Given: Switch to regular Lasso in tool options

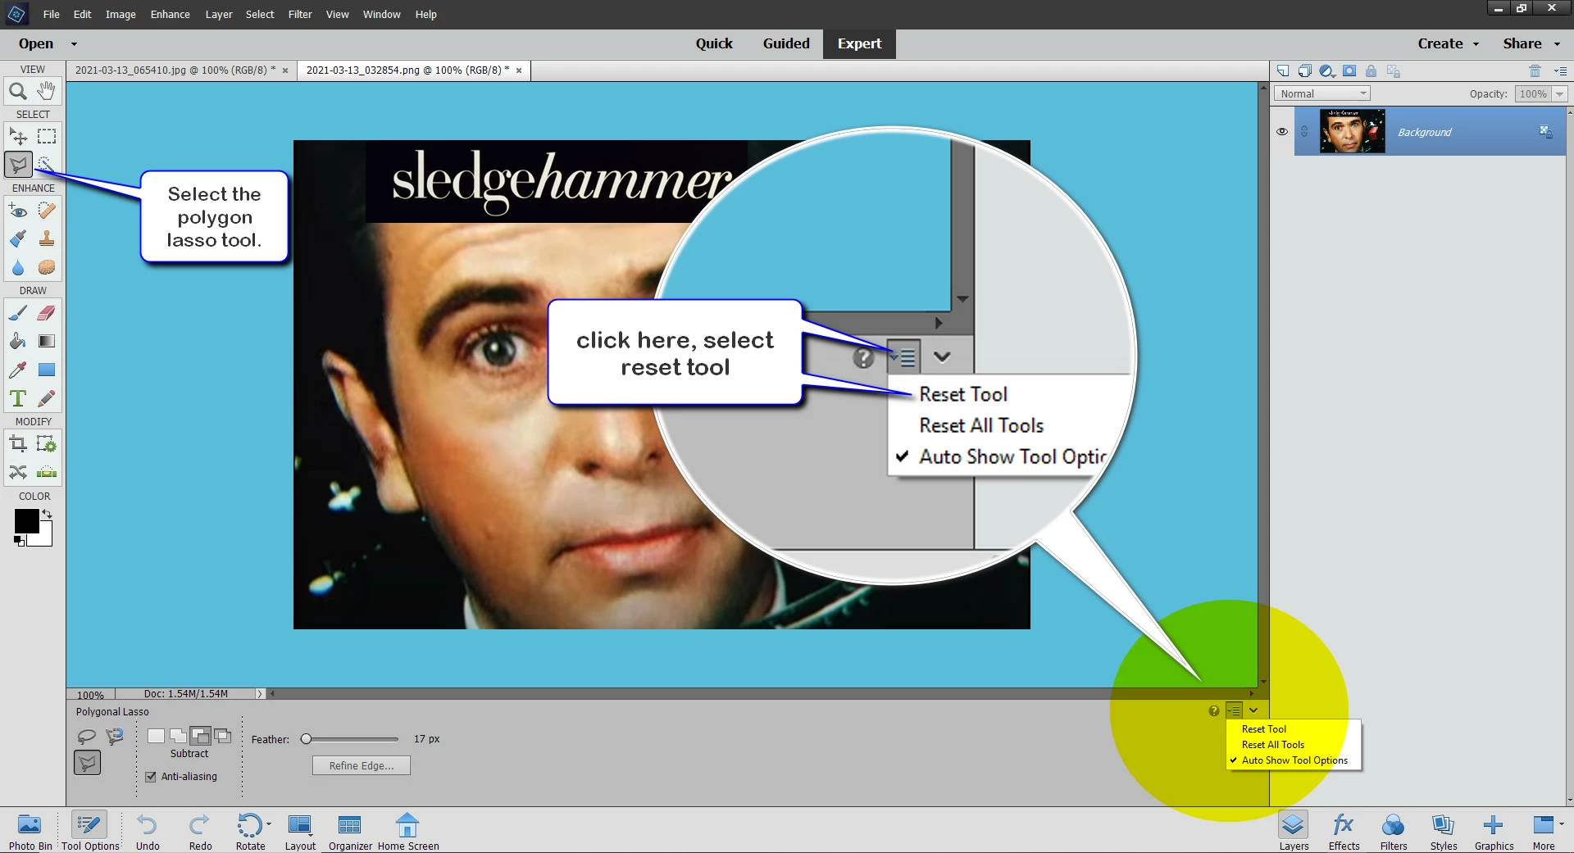Looking at the screenshot, I should coord(86,736).
